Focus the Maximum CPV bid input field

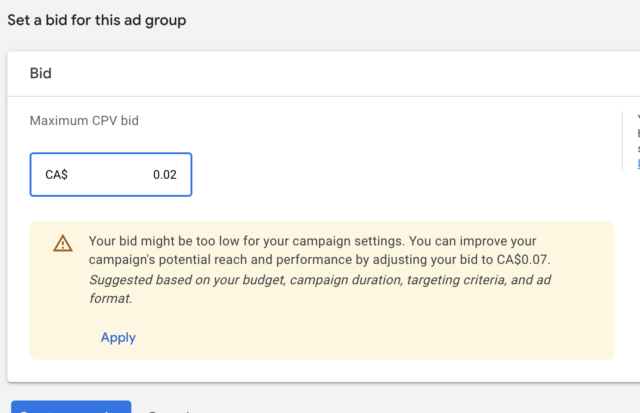pyautogui.click(x=111, y=175)
